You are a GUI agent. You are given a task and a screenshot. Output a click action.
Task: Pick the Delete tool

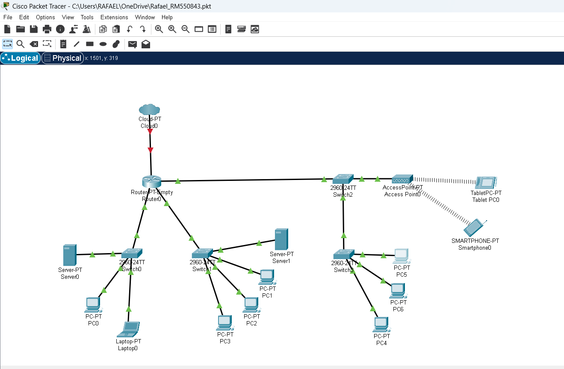[x=34, y=44]
